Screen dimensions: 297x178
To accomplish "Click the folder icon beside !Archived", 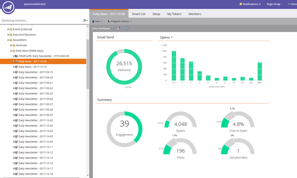I will click(x=14, y=45).
